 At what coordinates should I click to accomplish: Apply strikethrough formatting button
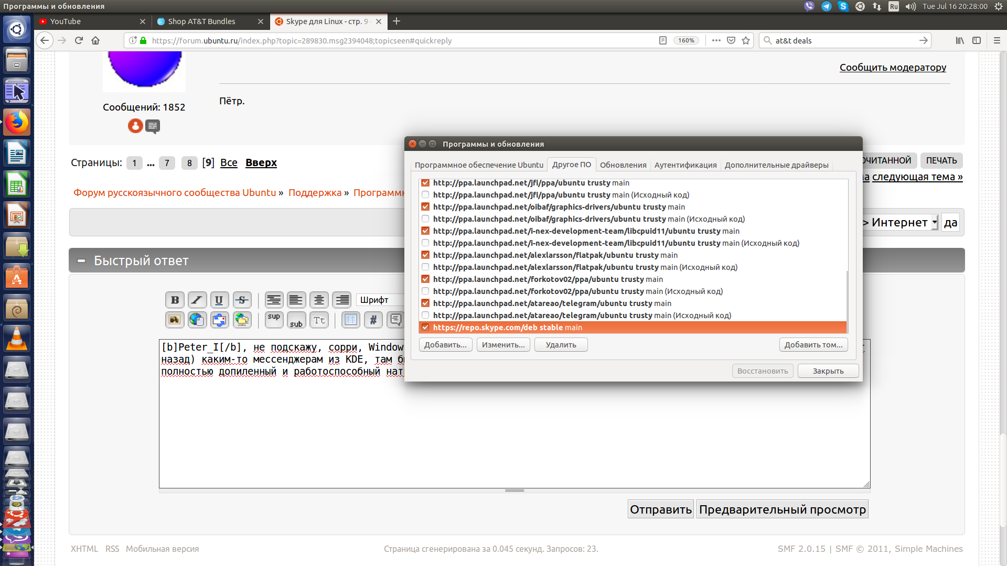pyautogui.click(x=242, y=300)
